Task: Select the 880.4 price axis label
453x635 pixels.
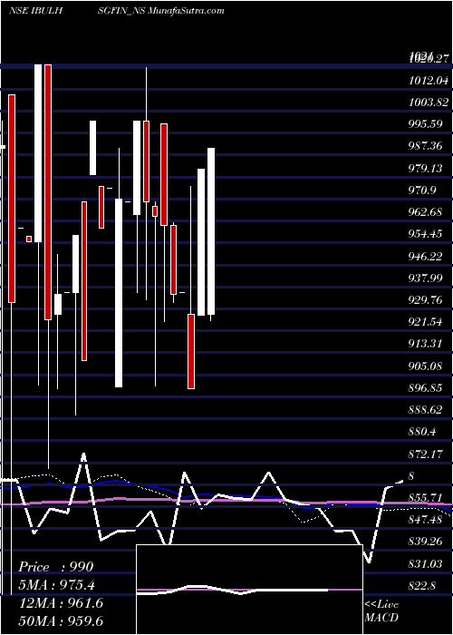Action: (x=422, y=432)
